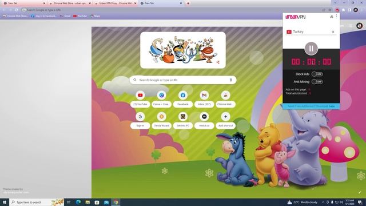Switch to Chrome Web Store urban vpn tab
The width and height of the screenshot is (366, 206).
click(70, 3)
